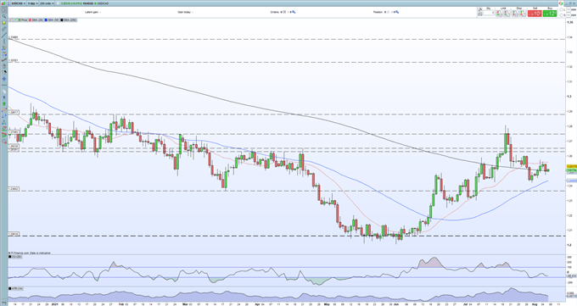
Task: Open the wrench settings icon beside Qty
Action: pos(480,9)
